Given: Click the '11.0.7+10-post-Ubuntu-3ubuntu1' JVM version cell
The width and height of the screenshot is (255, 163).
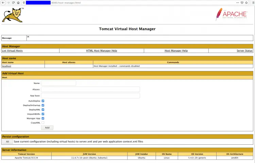Looking at the screenshot, I should (x=89, y=158).
